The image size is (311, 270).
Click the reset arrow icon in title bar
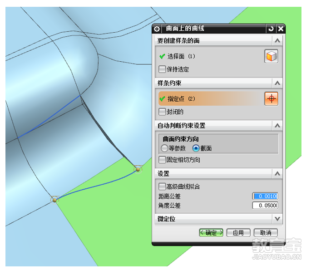click(x=271, y=29)
